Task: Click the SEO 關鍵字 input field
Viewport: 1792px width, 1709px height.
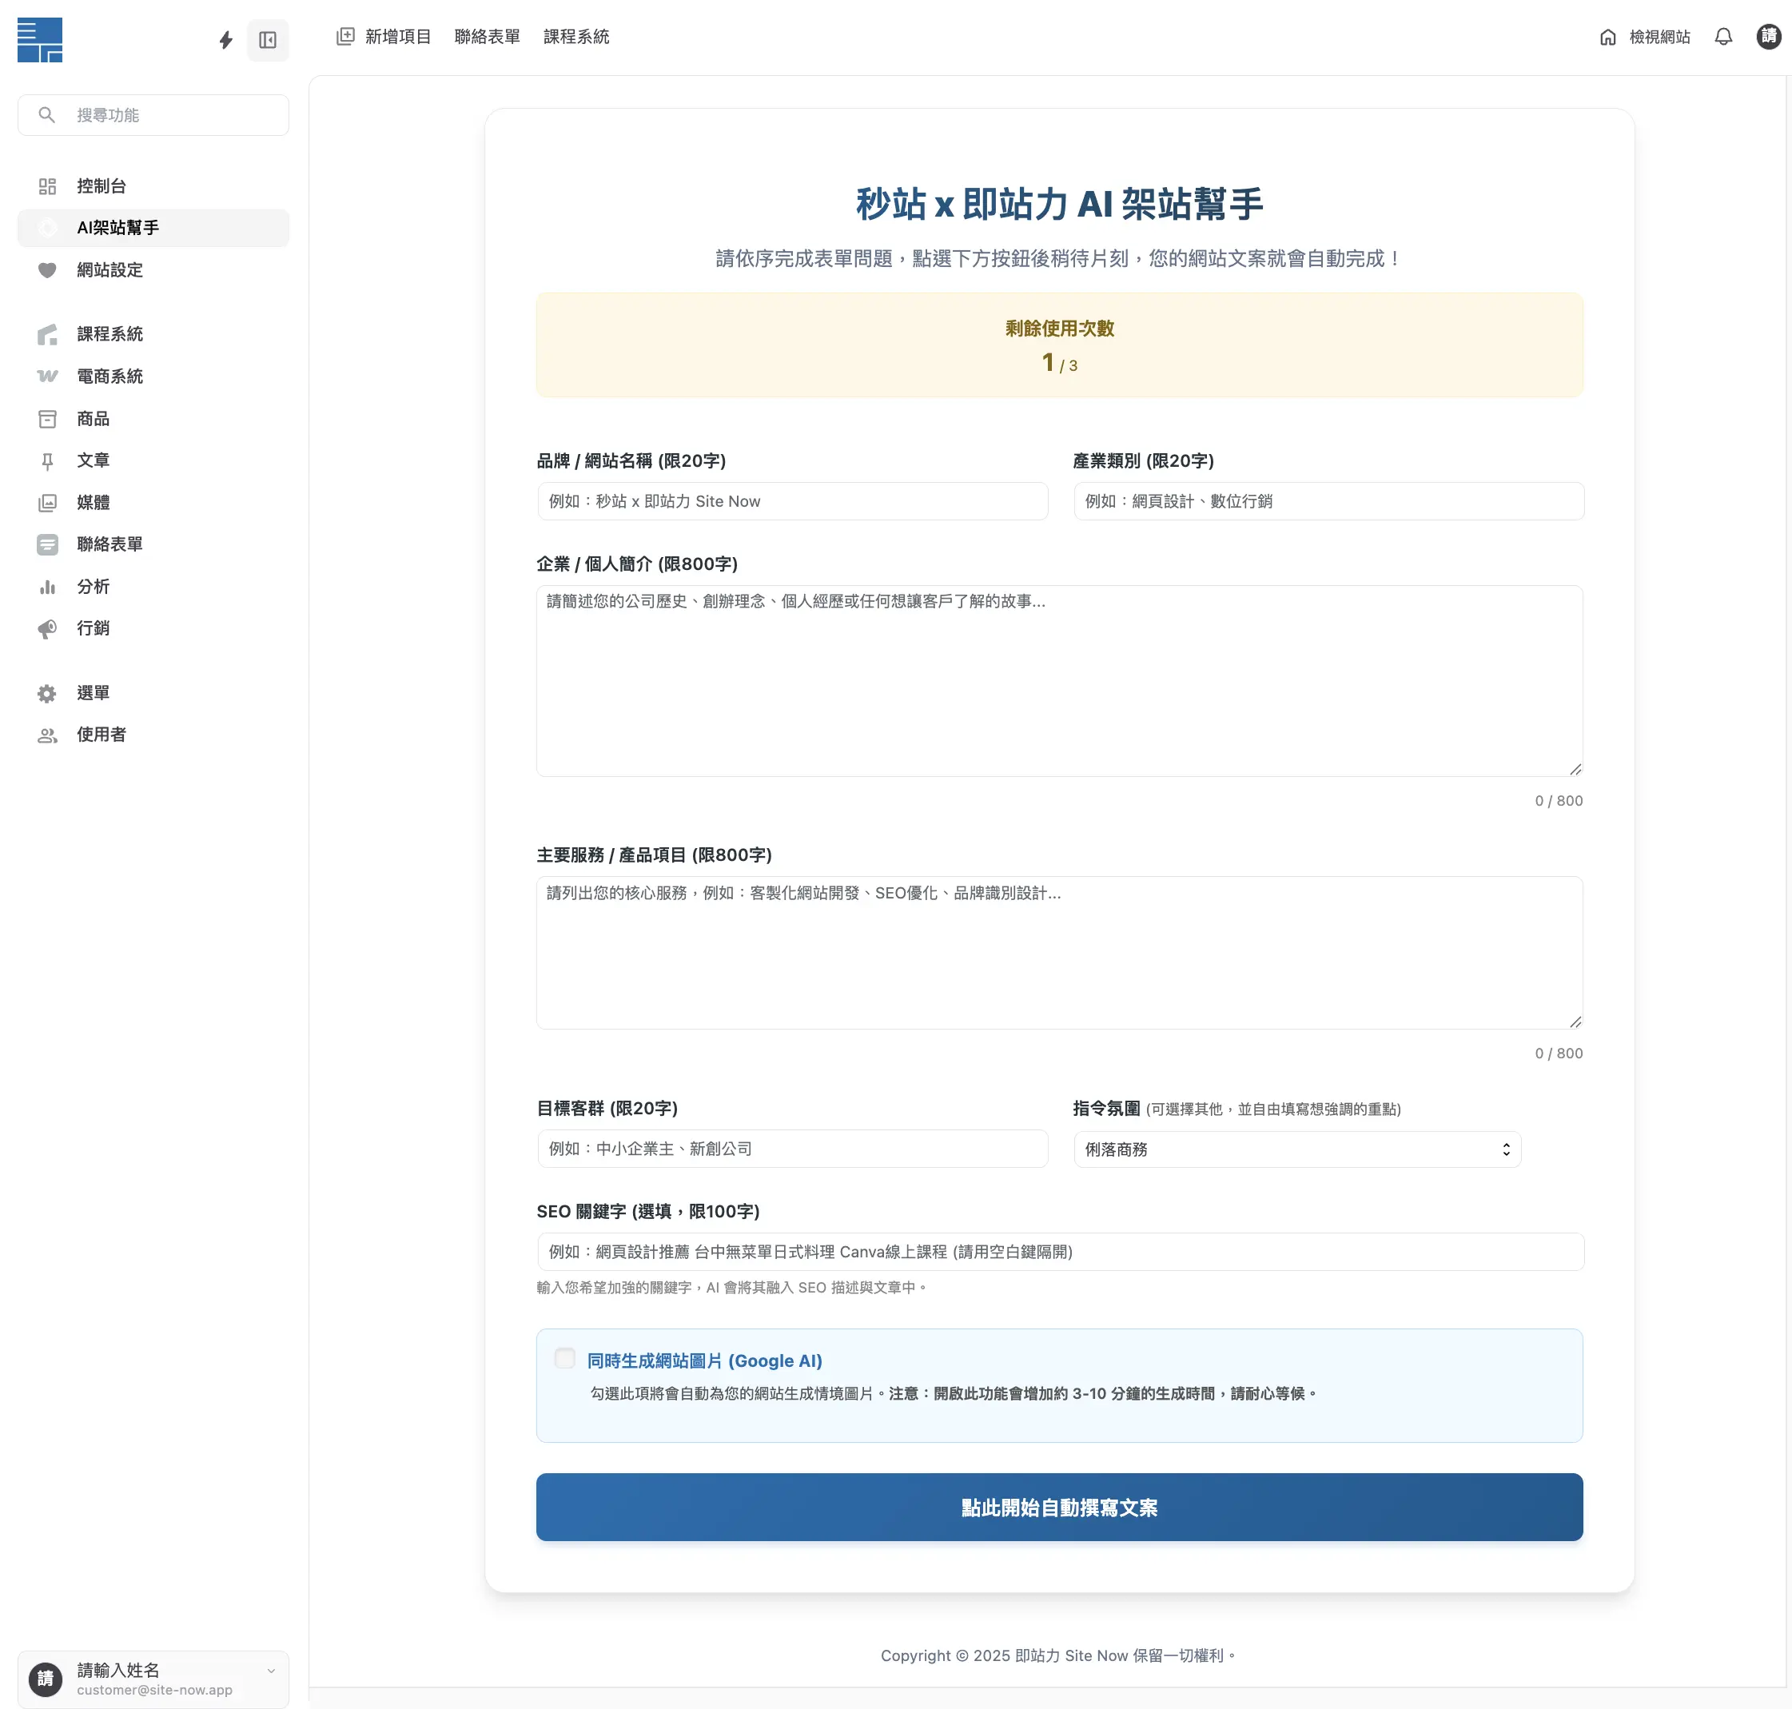Action: (x=1058, y=1252)
